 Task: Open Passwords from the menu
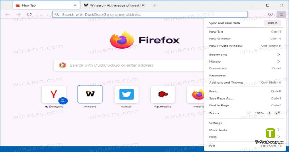tap(245, 76)
